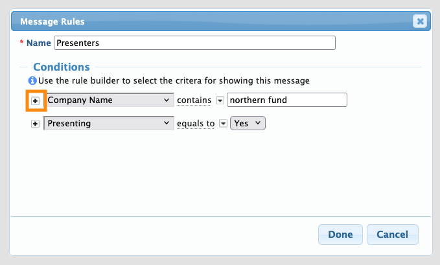Click the Name field label
This screenshot has width=440, height=265.
click(38, 43)
